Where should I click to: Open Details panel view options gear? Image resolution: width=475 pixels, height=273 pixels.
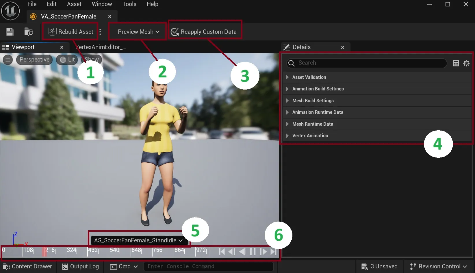coord(466,63)
